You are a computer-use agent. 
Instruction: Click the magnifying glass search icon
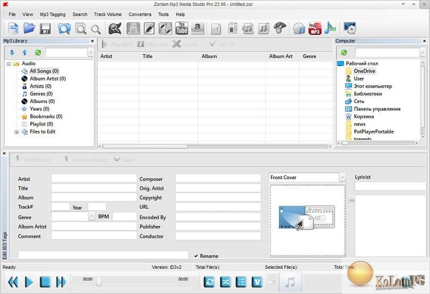click(x=96, y=29)
